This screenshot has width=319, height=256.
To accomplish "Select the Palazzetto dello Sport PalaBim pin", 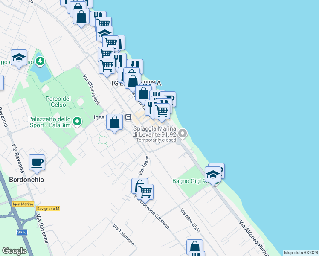I will click(77, 122).
